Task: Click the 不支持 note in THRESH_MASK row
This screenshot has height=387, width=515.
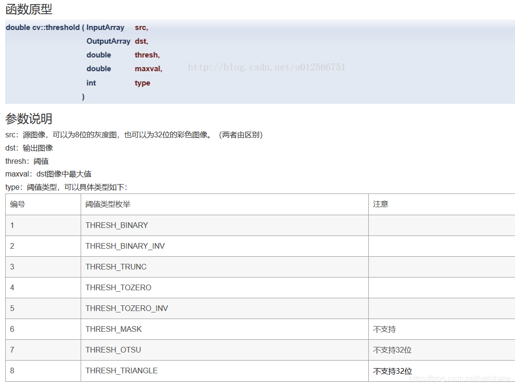Action: point(384,329)
